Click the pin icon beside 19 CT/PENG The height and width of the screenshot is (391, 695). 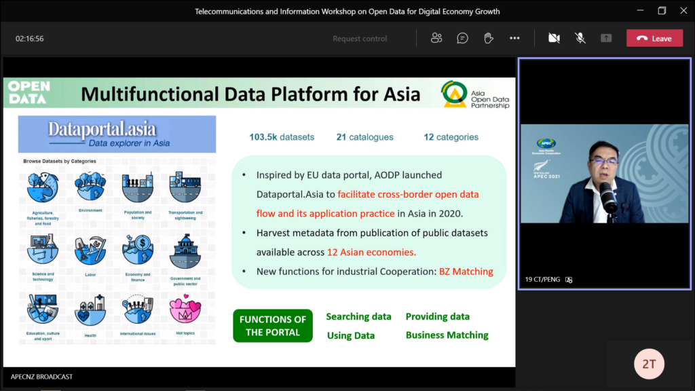569,280
